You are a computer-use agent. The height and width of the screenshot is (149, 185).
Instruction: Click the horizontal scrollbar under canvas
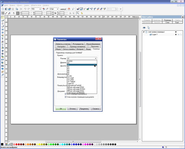[x=73, y=142]
